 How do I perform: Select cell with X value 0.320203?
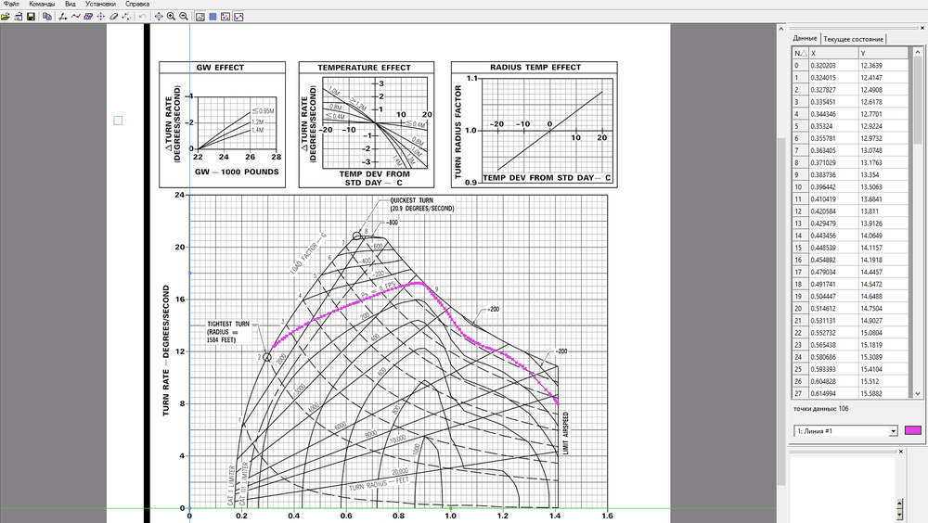(833, 66)
